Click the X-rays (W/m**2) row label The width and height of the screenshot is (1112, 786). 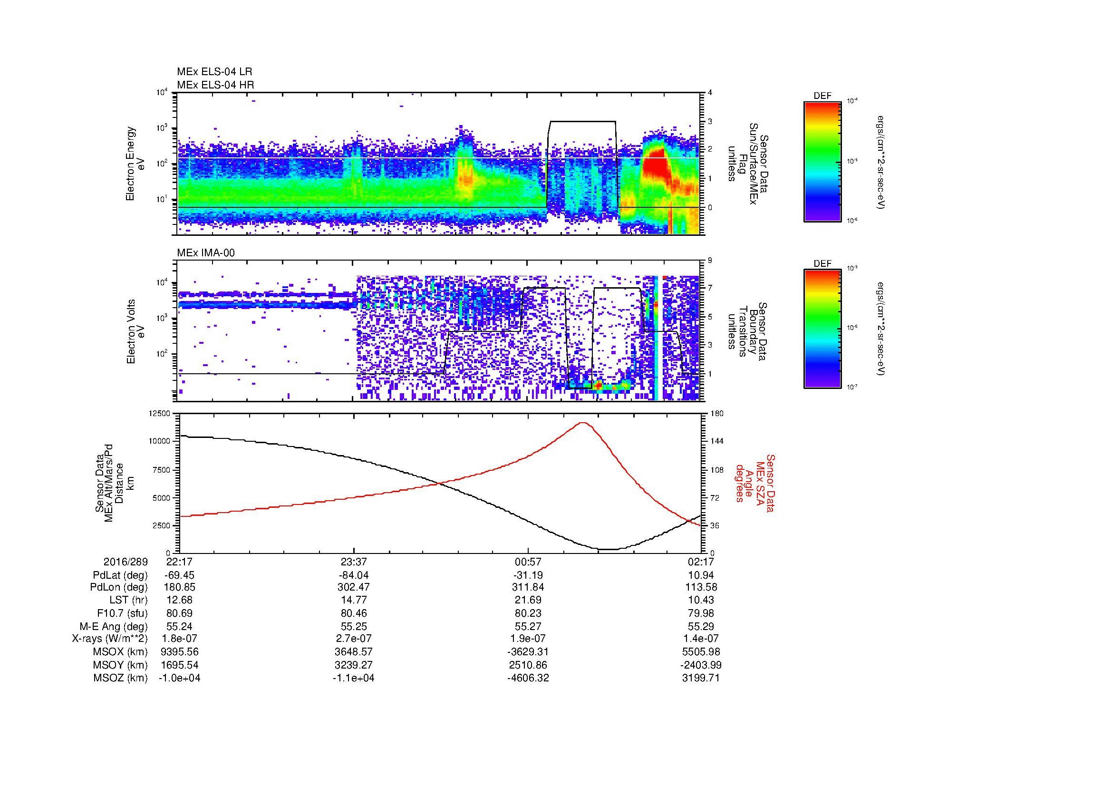[109, 639]
